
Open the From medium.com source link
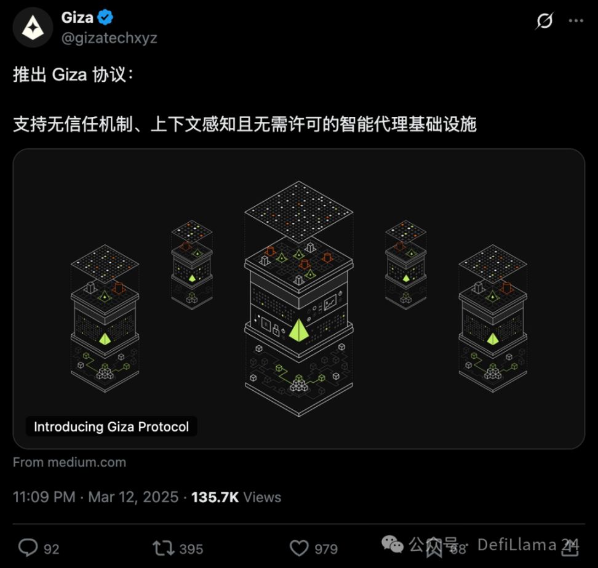(70, 462)
